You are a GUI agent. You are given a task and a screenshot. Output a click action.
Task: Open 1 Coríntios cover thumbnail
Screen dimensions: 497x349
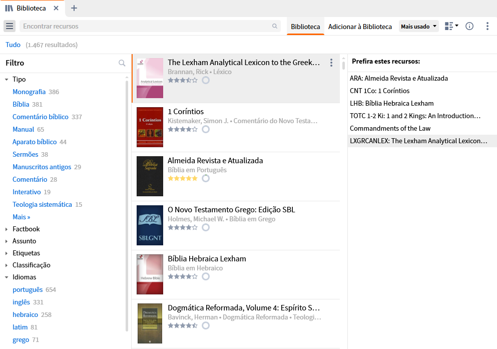tap(150, 127)
